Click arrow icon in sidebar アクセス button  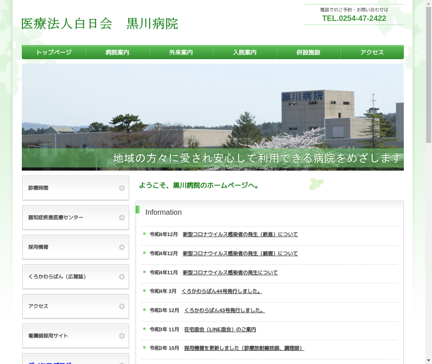[121, 306]
